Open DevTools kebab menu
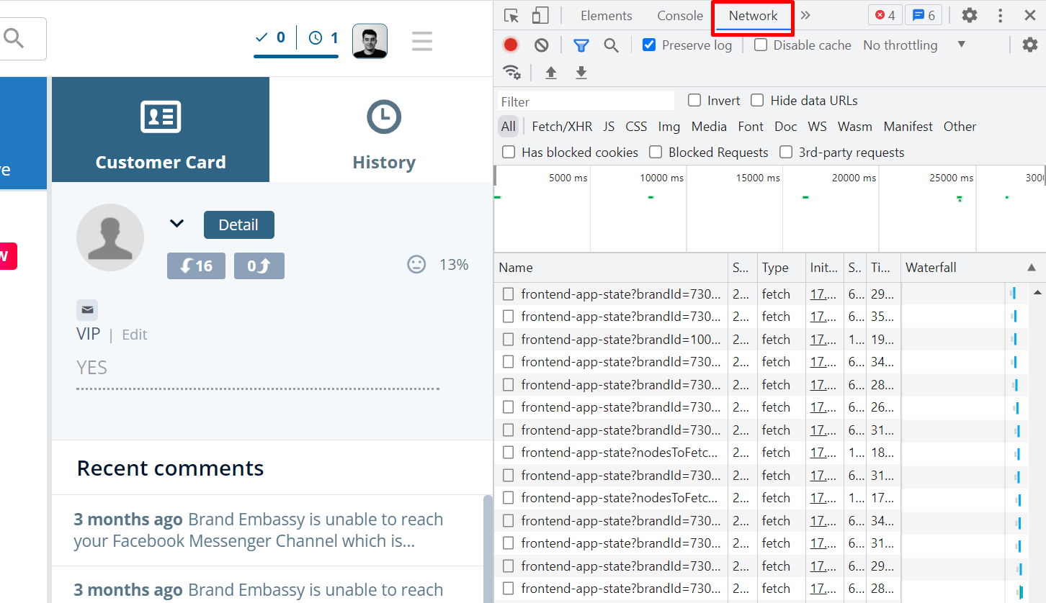The width and height of the screenshot is (1046, 603). pos(1001,15)
